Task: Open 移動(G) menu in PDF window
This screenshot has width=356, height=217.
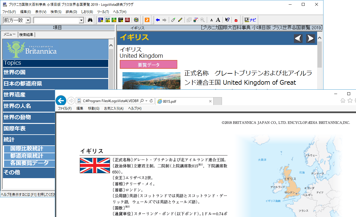Action: pyautogui.click(x=93, y=108)
